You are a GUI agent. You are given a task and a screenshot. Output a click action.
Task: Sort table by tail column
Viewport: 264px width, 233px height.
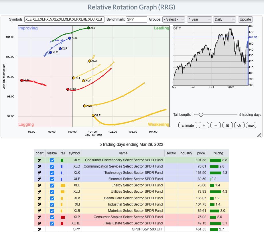pyautogui.click(x=63, y=153)
